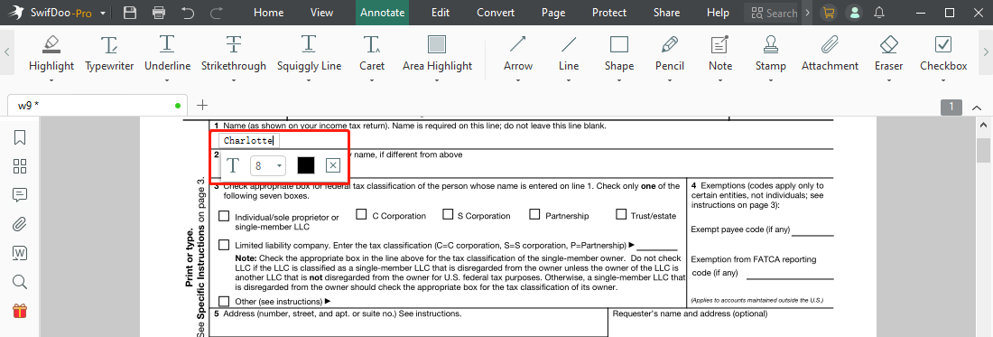Click the Word conversion sidebar icon

tap(20, 253)
